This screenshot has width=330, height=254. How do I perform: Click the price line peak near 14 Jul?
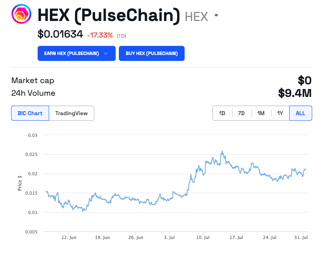pos(222,151)
